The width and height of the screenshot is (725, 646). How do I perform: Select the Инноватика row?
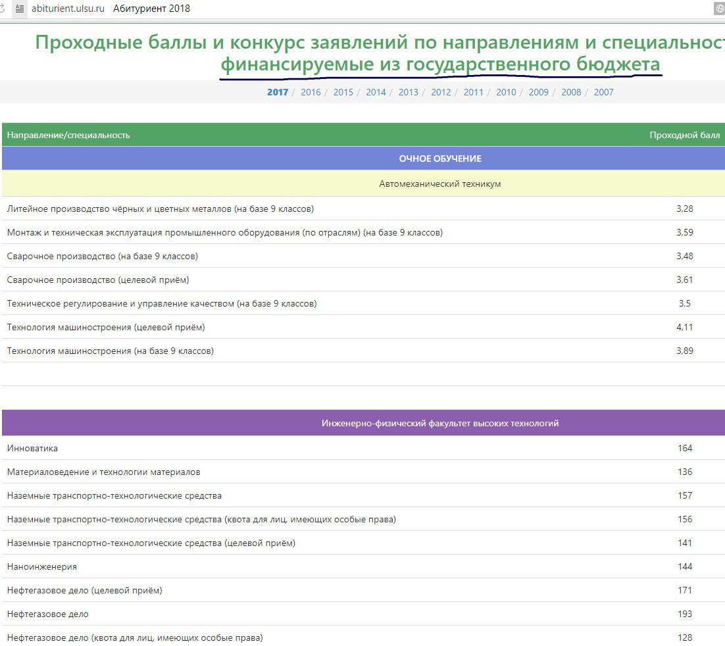point(363,447)
